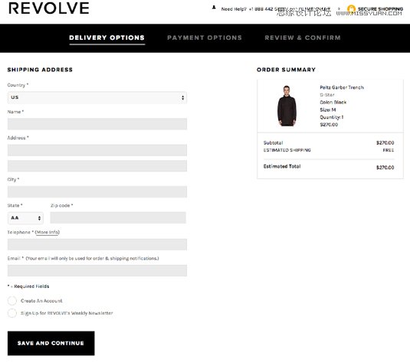
Task: Switch to the Payment Options step
Action: pyautogui.click(x=205, y=38)
